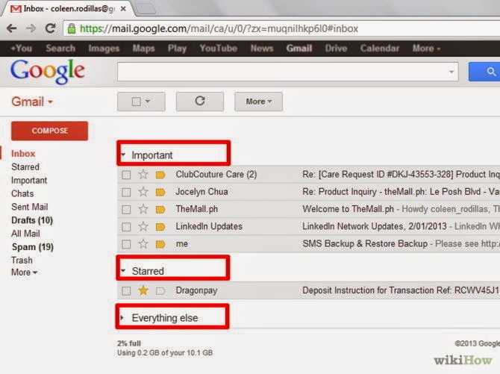Image resolution: width=500 pixels, height=374 pixels.
Task: Open the Sent Mail label
Action: point(30,207)
